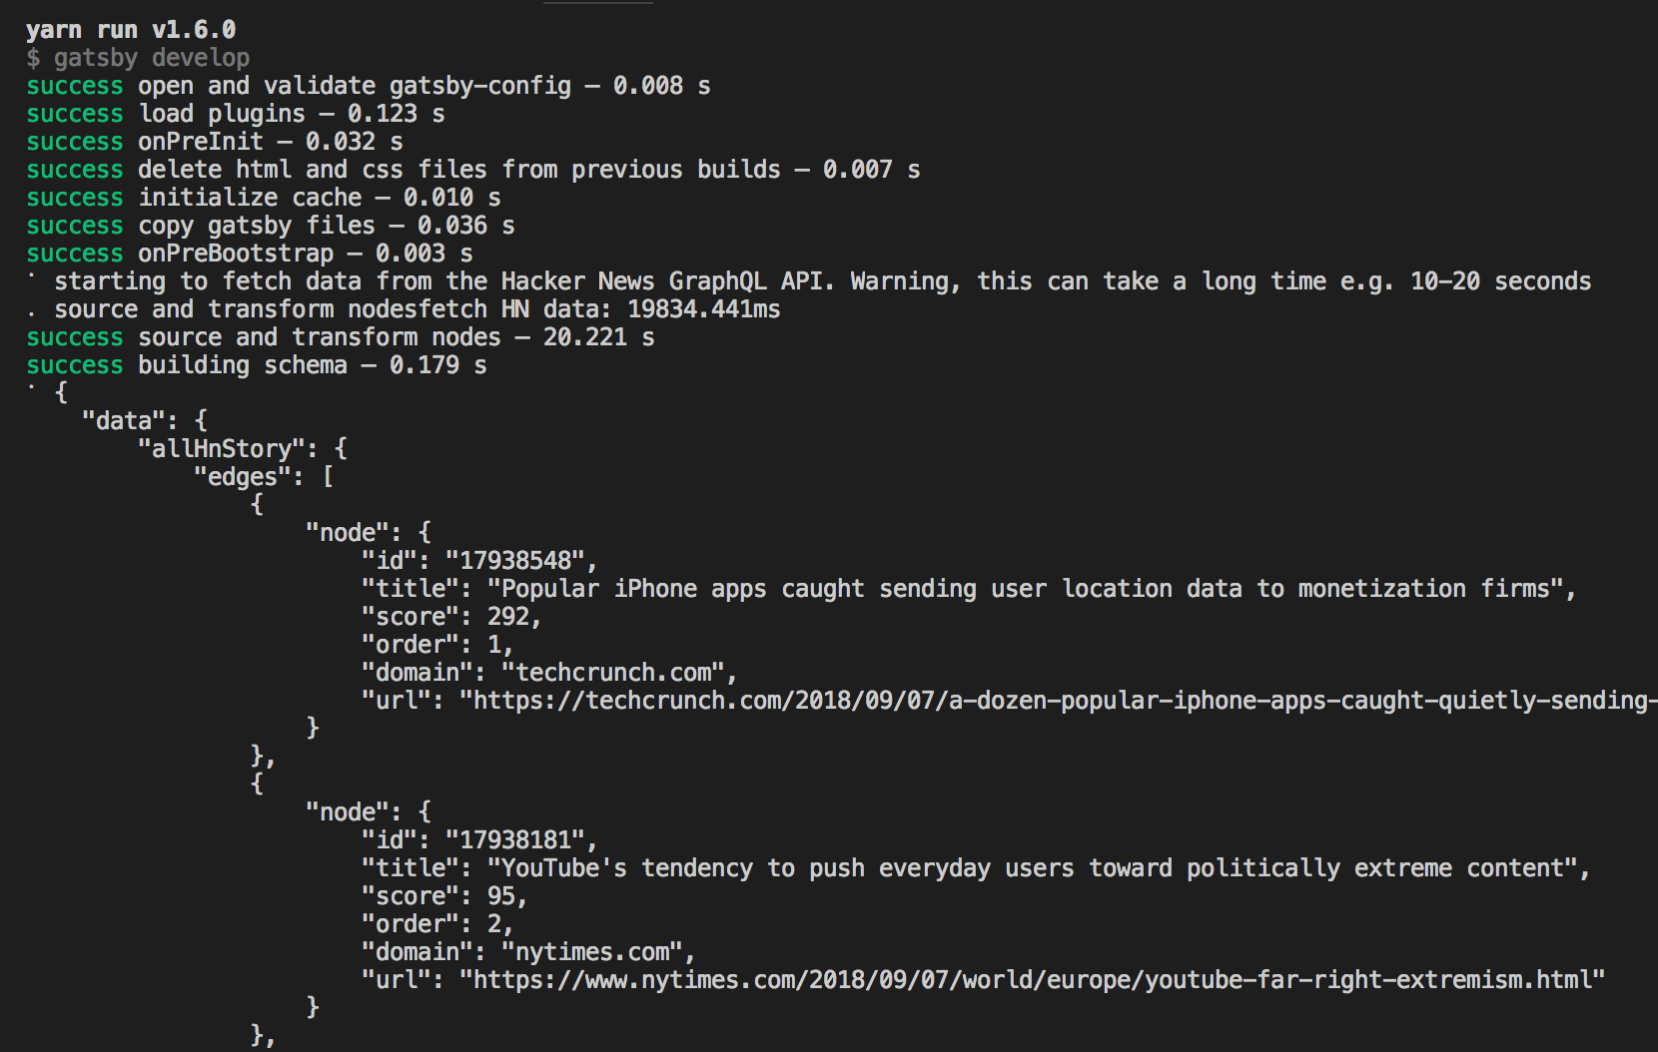1658x1052 pixels.
Task: Click the YouTube's tendency title string
Action: tap(1033, 868)
